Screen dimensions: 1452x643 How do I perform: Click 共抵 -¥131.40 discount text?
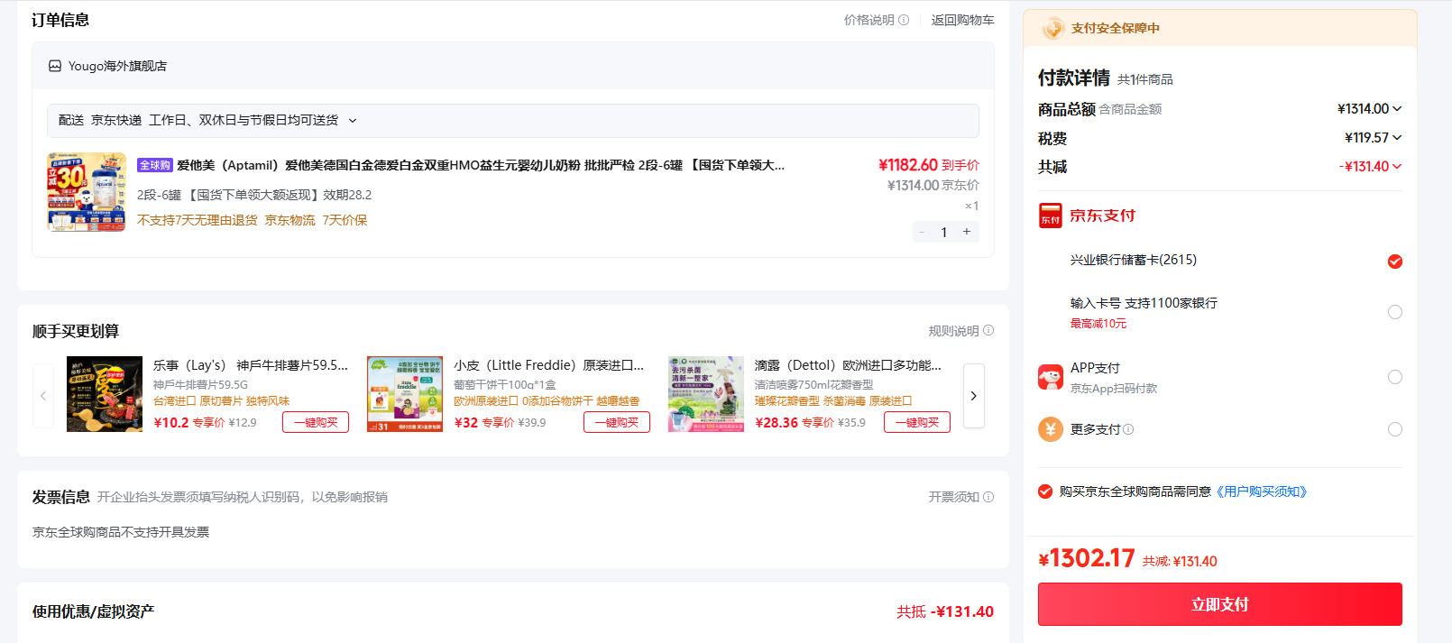coord(945,611)
